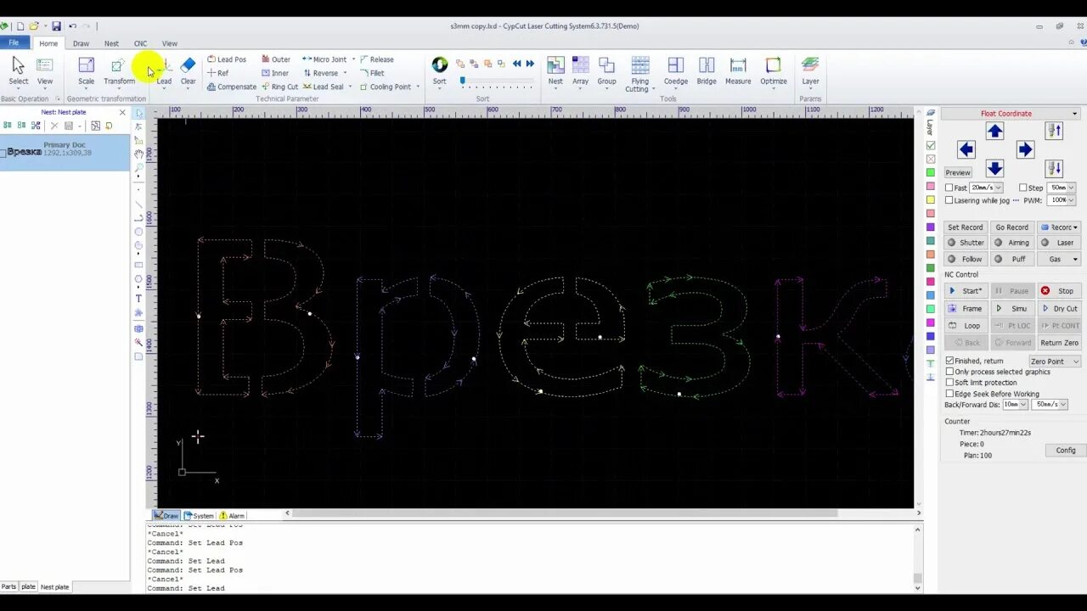Open the Optimize tool
1087x611 pixels.
pyautogui.click(x=774, y=71)
